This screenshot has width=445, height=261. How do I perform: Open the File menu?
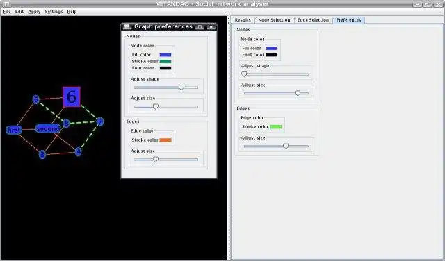point(7,12)
